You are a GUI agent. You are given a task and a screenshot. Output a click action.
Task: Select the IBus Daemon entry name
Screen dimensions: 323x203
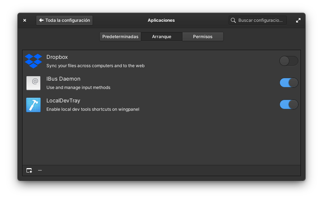coord(64,79)
